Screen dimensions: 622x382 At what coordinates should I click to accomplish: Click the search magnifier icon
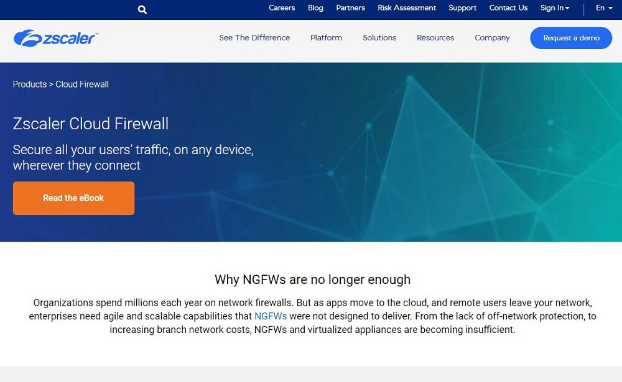click(x=142, y=9)
